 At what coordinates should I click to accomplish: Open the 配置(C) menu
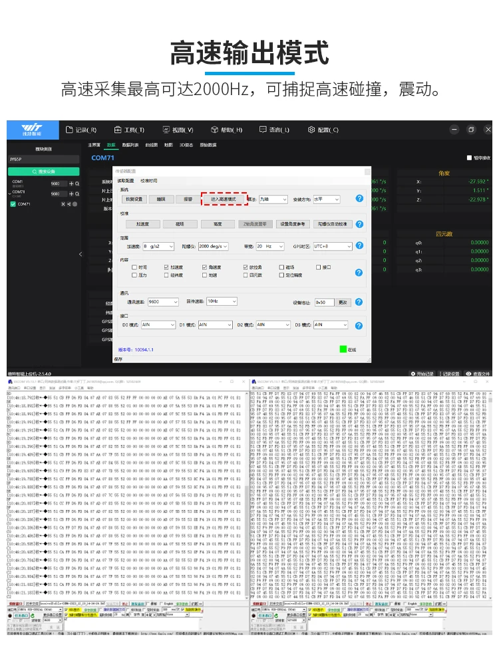[323, 130]
